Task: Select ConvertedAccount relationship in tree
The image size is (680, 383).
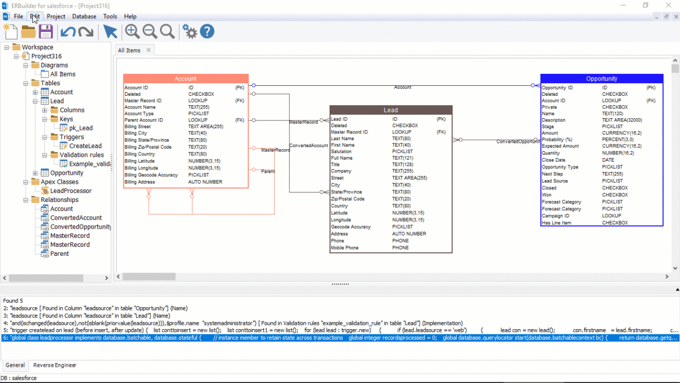Action: click(x=76, y=218)
